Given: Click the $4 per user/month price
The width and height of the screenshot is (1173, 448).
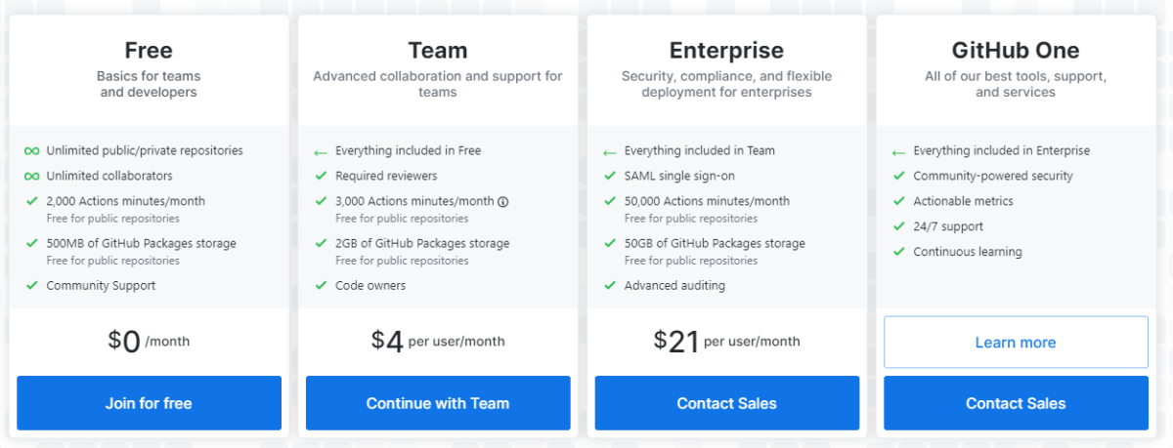Looking at the screenshot, I should [x=438, y=341].
